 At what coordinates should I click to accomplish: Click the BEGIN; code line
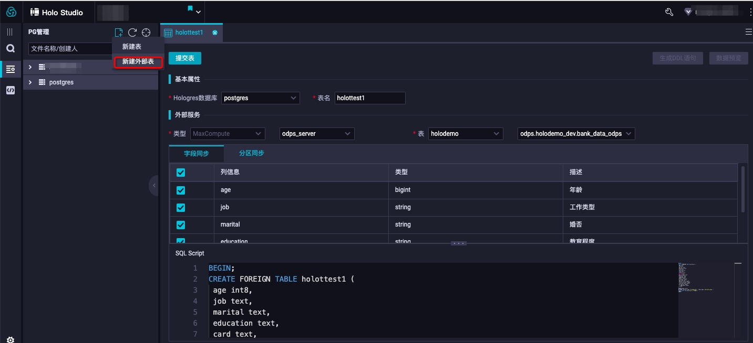(222, 268)
